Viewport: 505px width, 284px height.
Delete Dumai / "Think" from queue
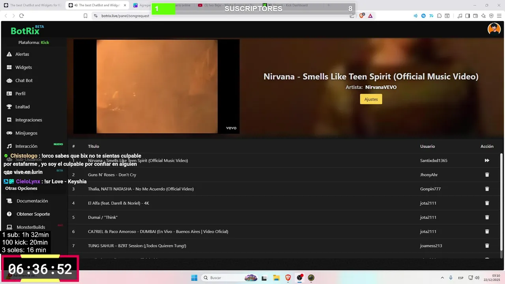click(487, 217)
